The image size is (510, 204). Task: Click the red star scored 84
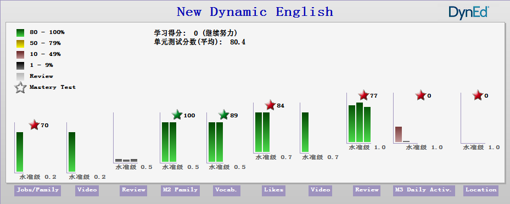pyautogui.click(x=270, y=105)
